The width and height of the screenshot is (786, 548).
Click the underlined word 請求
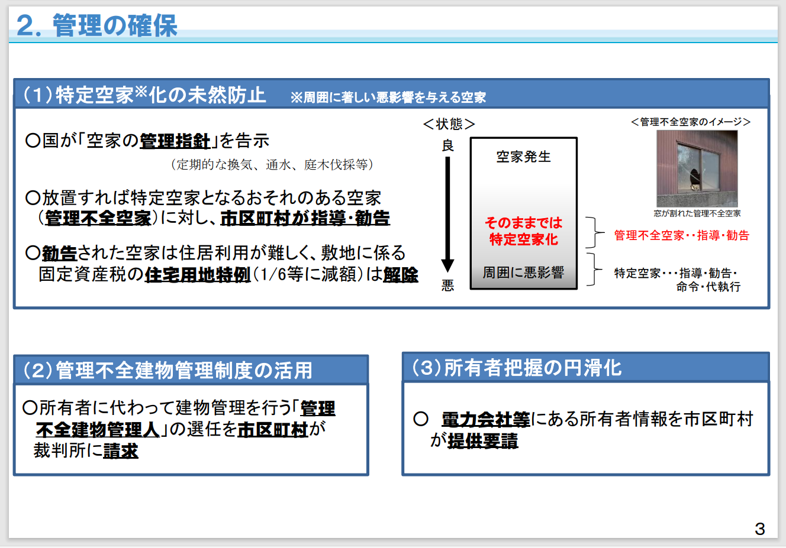pyautogui.click(x=120, y=451)
